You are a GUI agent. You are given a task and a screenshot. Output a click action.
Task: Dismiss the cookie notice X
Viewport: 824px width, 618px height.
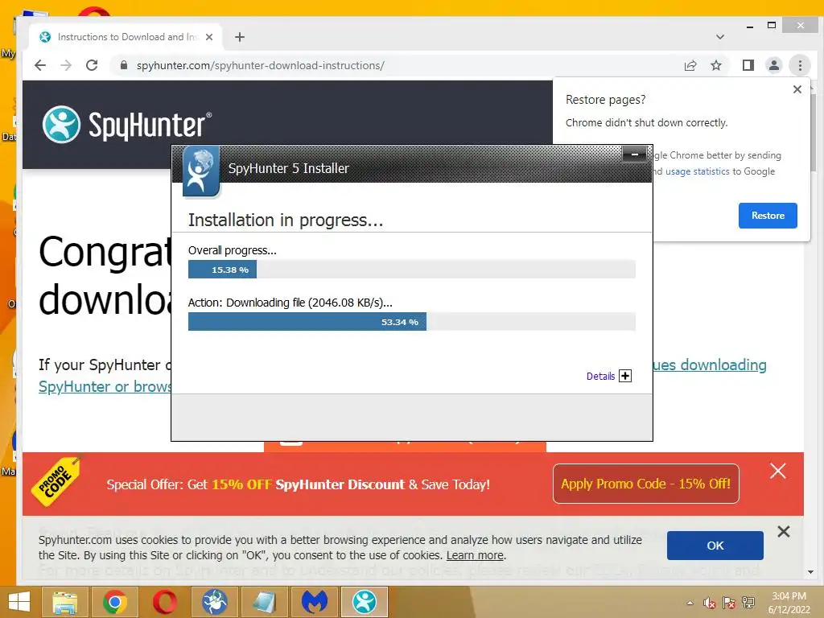784,532
